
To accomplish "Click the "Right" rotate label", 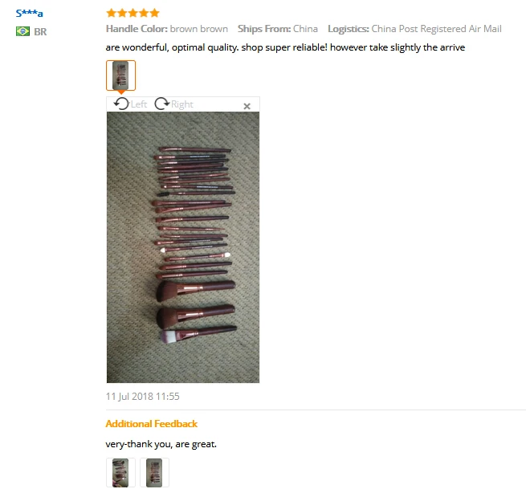I will click(182, 104).
